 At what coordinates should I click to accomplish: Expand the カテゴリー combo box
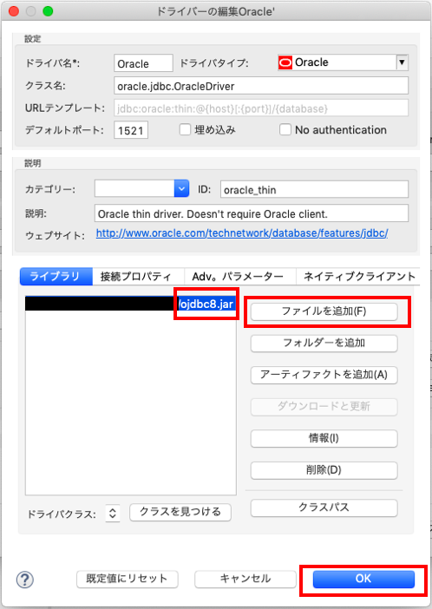pos(181,189)
